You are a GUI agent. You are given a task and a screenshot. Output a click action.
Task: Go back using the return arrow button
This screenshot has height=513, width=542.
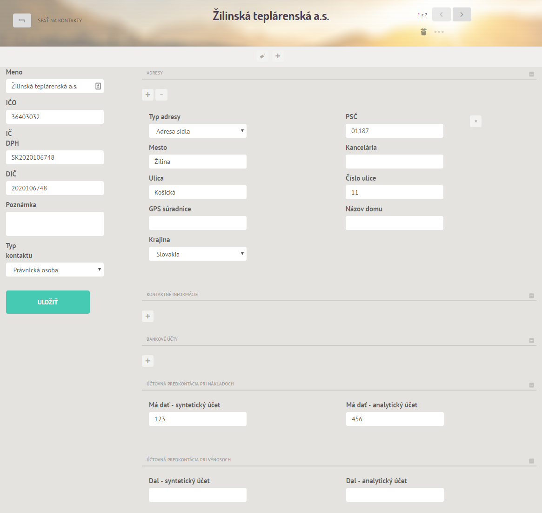coord(22,20)
